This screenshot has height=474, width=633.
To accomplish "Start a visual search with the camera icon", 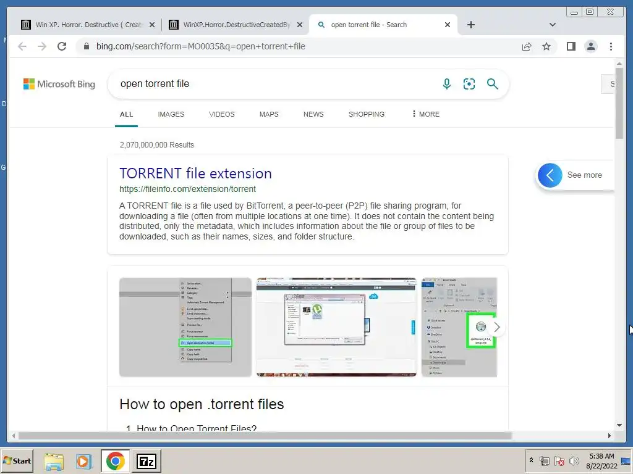I will point(469,84).
